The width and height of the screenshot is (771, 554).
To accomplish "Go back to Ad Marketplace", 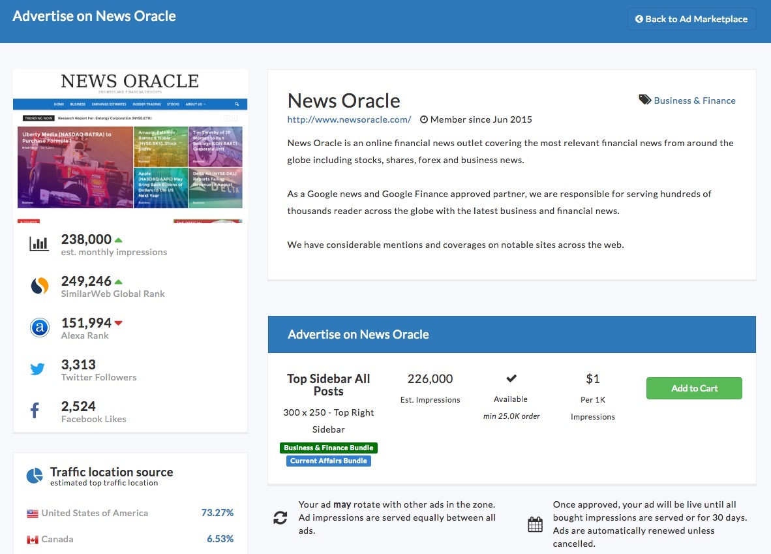I will tap(691, 19).
